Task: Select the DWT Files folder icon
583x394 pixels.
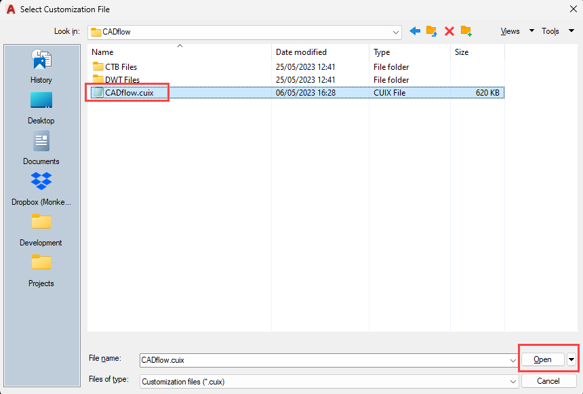Action: click(98, 79)
